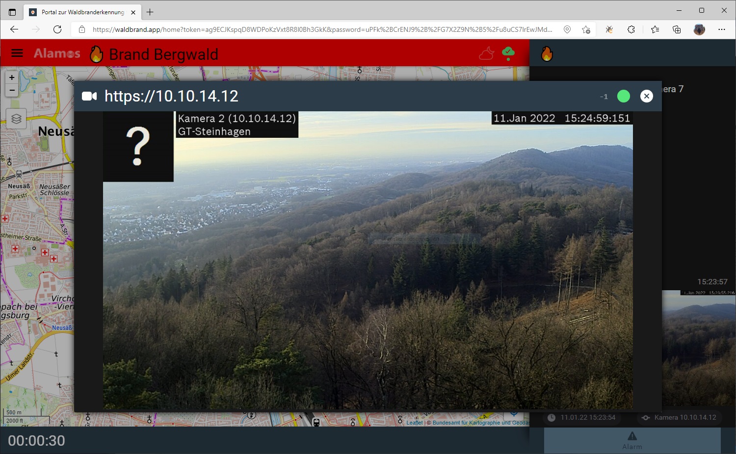Click the browser address bar URL
736x454 pixels.
tap(322, 29)
